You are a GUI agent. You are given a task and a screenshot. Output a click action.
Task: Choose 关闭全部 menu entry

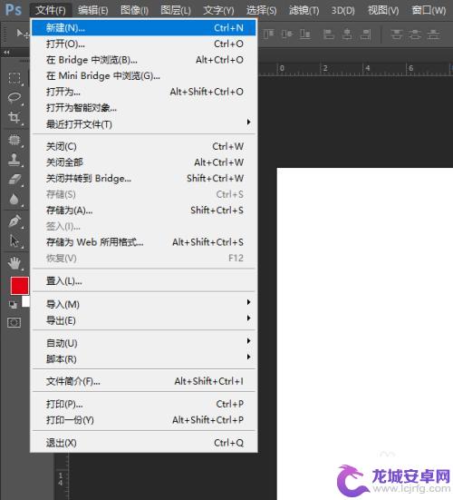tap(143, 162)
